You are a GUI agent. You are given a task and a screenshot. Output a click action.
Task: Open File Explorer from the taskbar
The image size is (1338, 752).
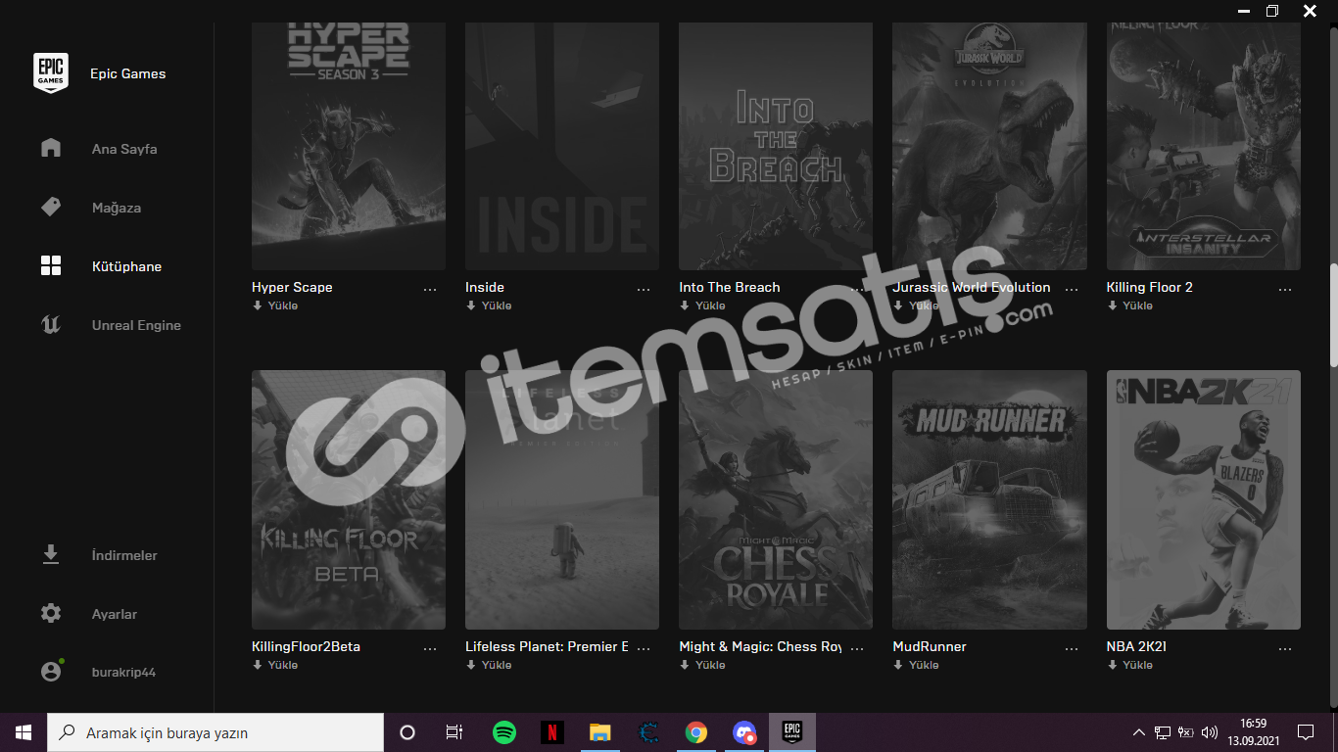[600, 732]
